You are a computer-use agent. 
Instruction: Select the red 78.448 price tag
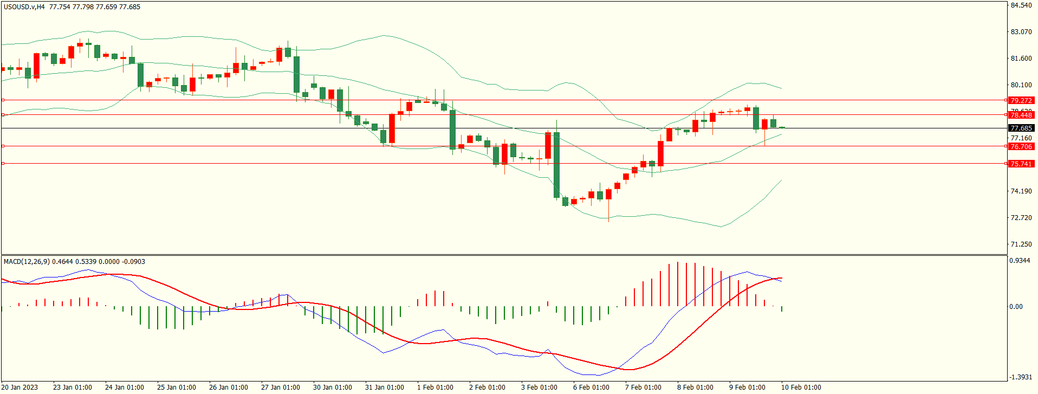click(1021, 115)
